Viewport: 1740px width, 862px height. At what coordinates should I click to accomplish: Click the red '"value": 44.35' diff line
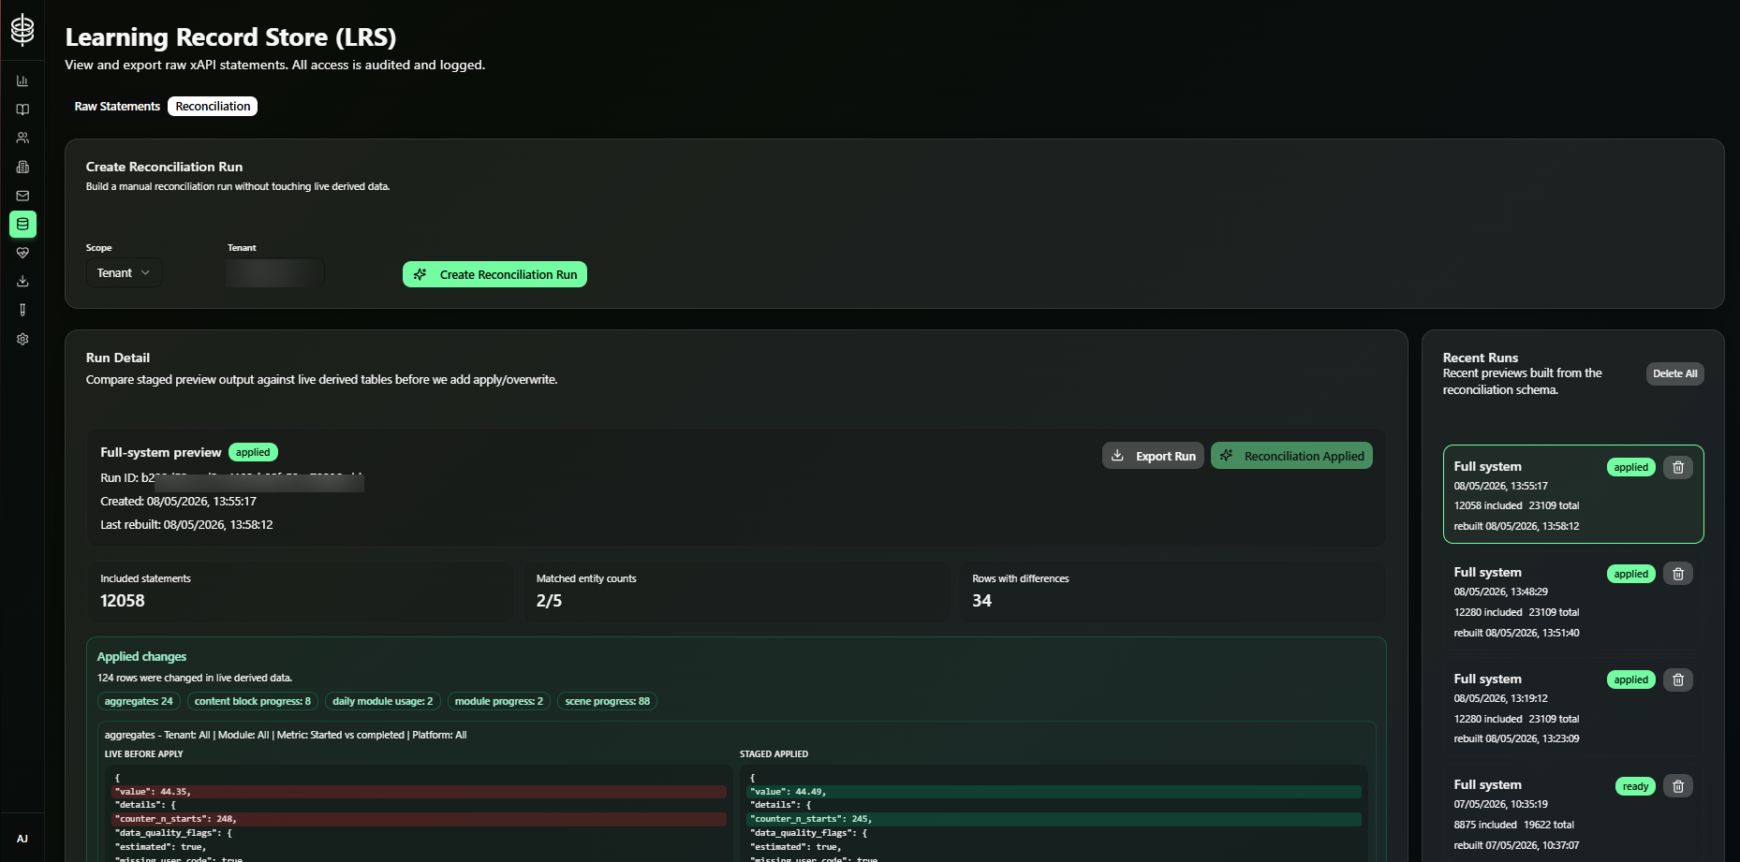[x=419, y=792]
